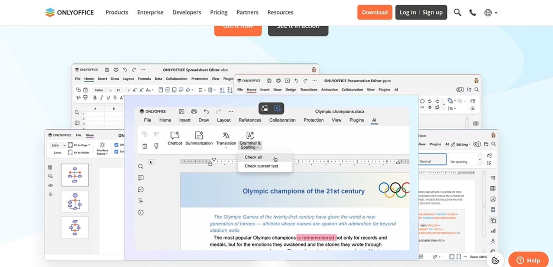
Task: Open Transitions tab in Presentation Editor
Action: [309, 90]
